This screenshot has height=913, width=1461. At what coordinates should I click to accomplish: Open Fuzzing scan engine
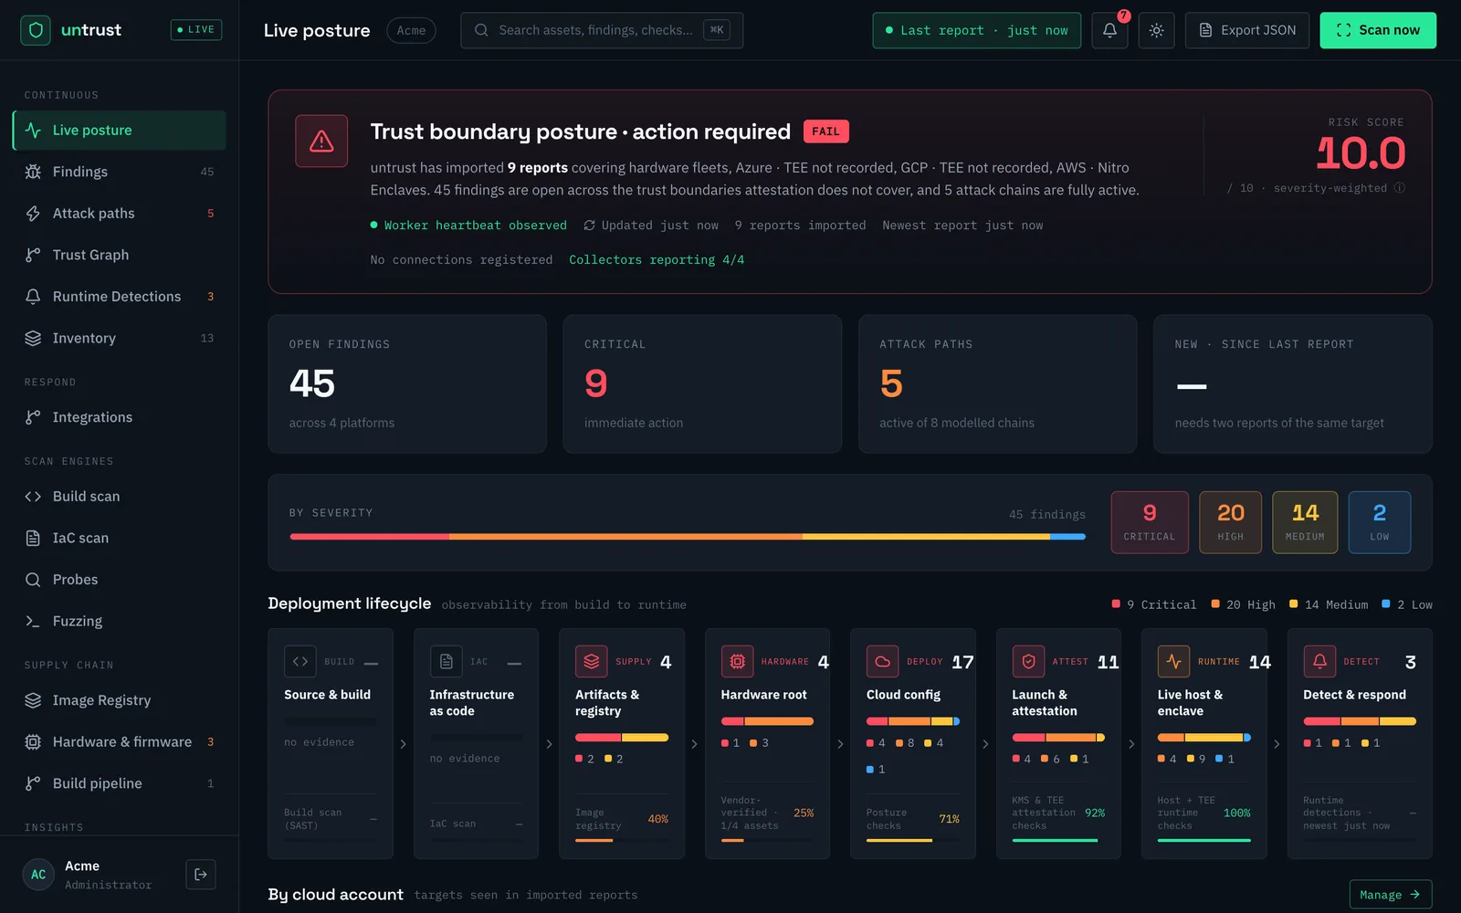[120, 621]
